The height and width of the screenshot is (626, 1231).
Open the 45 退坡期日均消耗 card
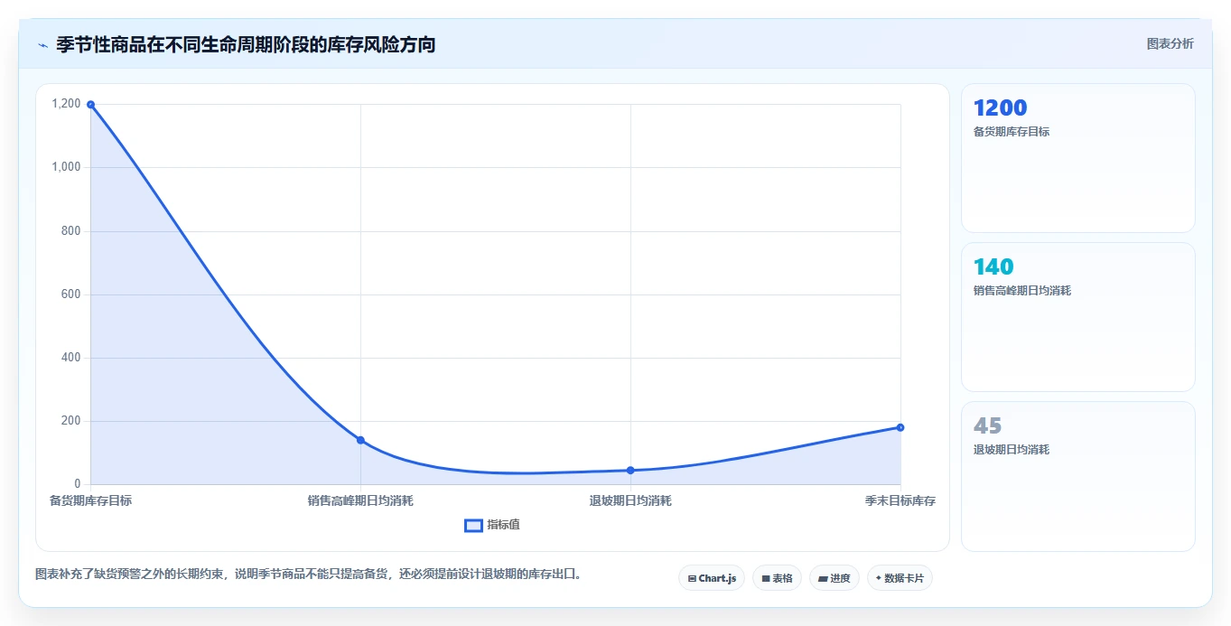[1078, 476]
